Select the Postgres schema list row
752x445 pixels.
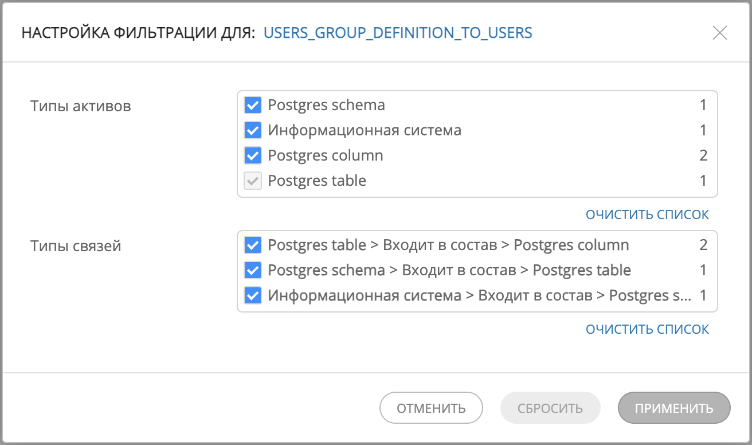[x=326, y=105]
